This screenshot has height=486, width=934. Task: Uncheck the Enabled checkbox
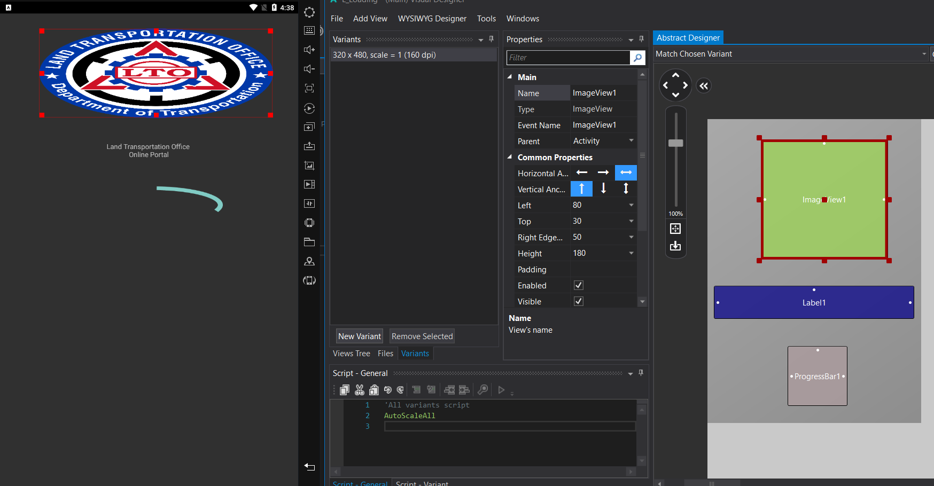point(578,285)
